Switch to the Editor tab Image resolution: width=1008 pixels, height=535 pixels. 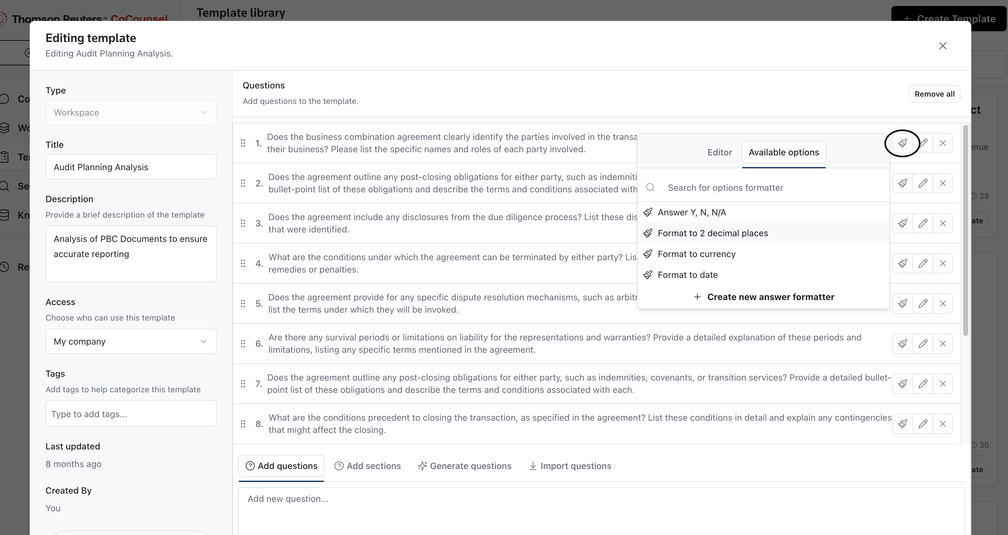[x=719, y=153]
